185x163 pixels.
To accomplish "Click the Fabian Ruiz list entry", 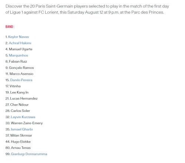I will (16, 61).
